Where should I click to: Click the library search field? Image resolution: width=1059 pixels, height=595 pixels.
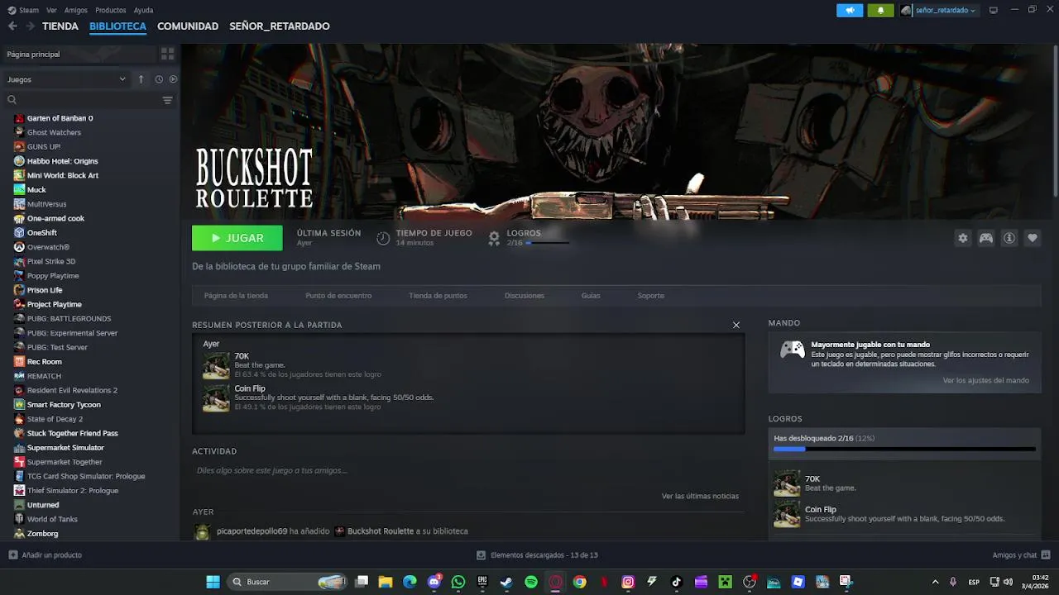click(x=83, y=100)
